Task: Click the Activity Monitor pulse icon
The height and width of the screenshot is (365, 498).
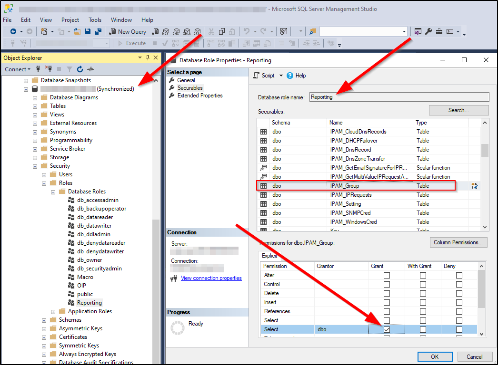Action: point(90,69)
